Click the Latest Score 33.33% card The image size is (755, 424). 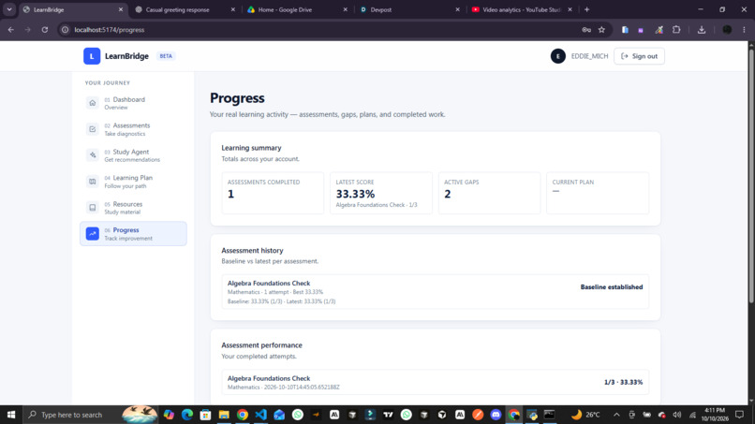[x=381, y=193]
